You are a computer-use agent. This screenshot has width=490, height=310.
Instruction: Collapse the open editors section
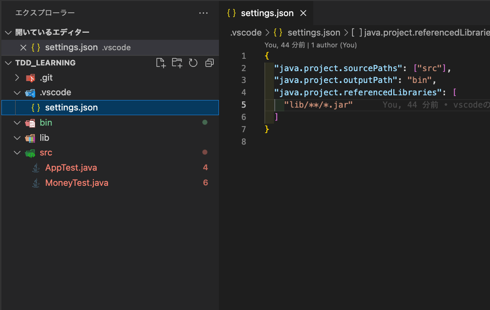point(8,32)
